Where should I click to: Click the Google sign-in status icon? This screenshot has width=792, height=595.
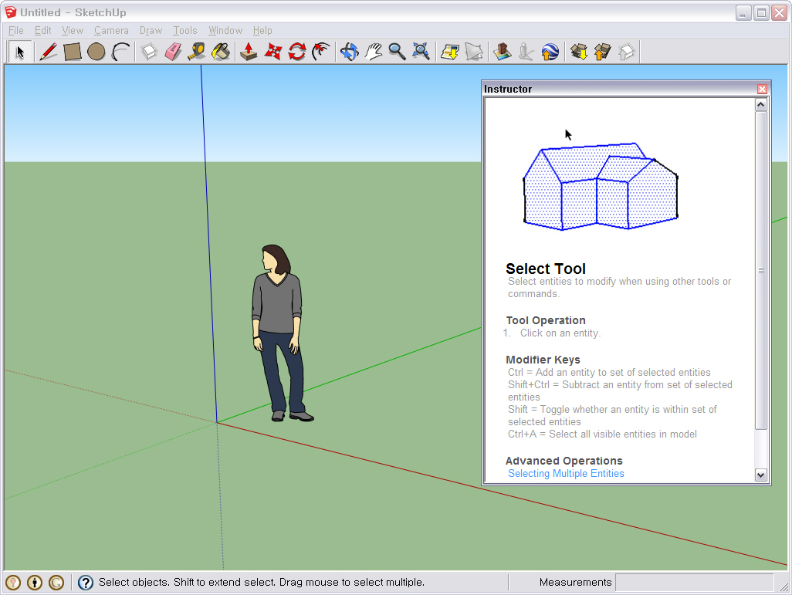pyautogui.click(x=56, y=583)
